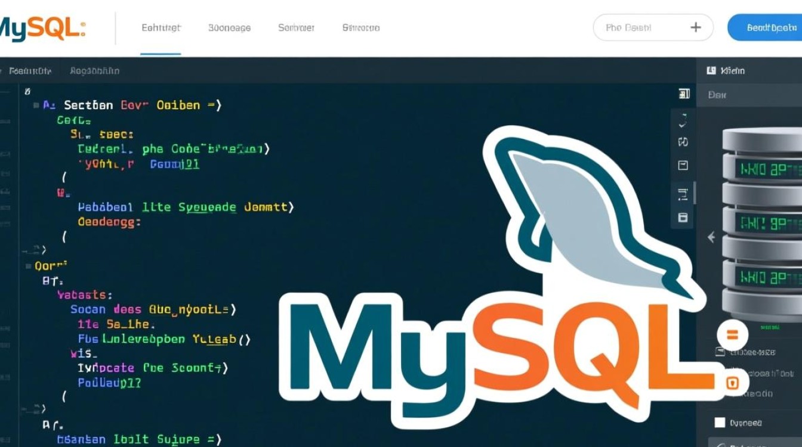Click the Klein user icon in dark toolbar
The image size is (802, 447).
click(x=710, y=70)
